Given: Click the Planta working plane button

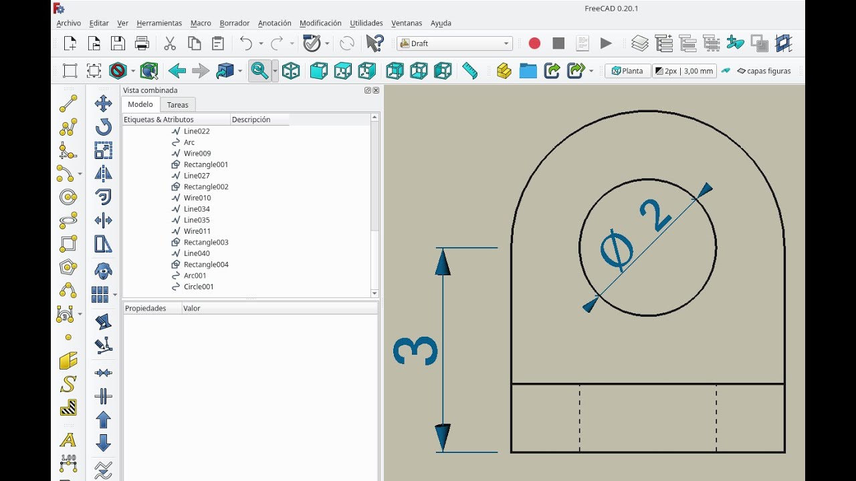Looking at the screenshot, I should [628, 71].
